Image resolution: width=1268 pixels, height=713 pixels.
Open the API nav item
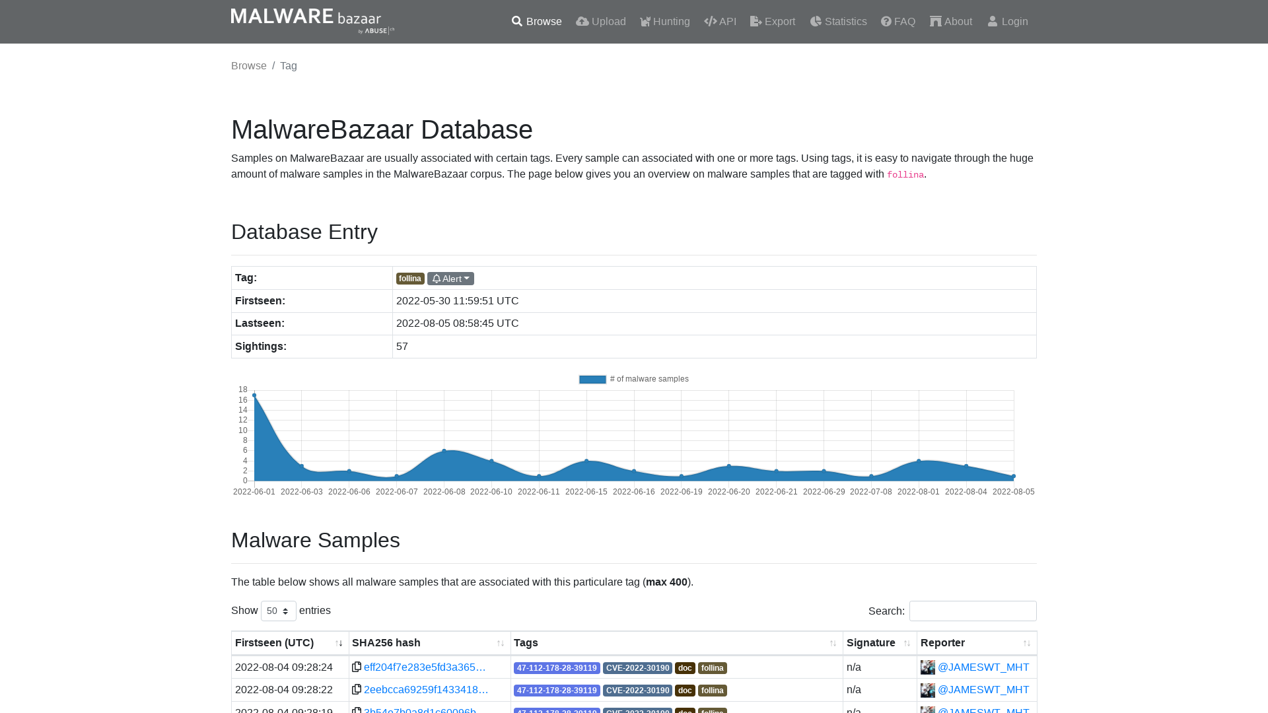tap(720, 22)
